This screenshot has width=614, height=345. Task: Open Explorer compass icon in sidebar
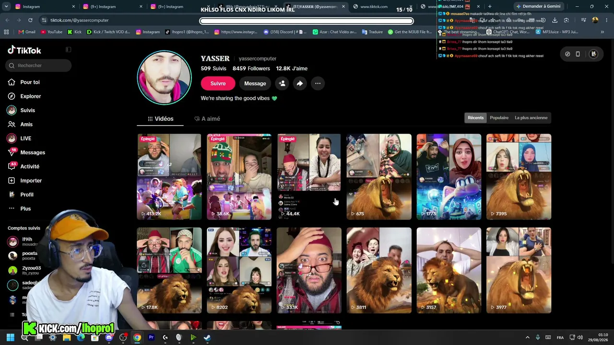coord(12,96)
